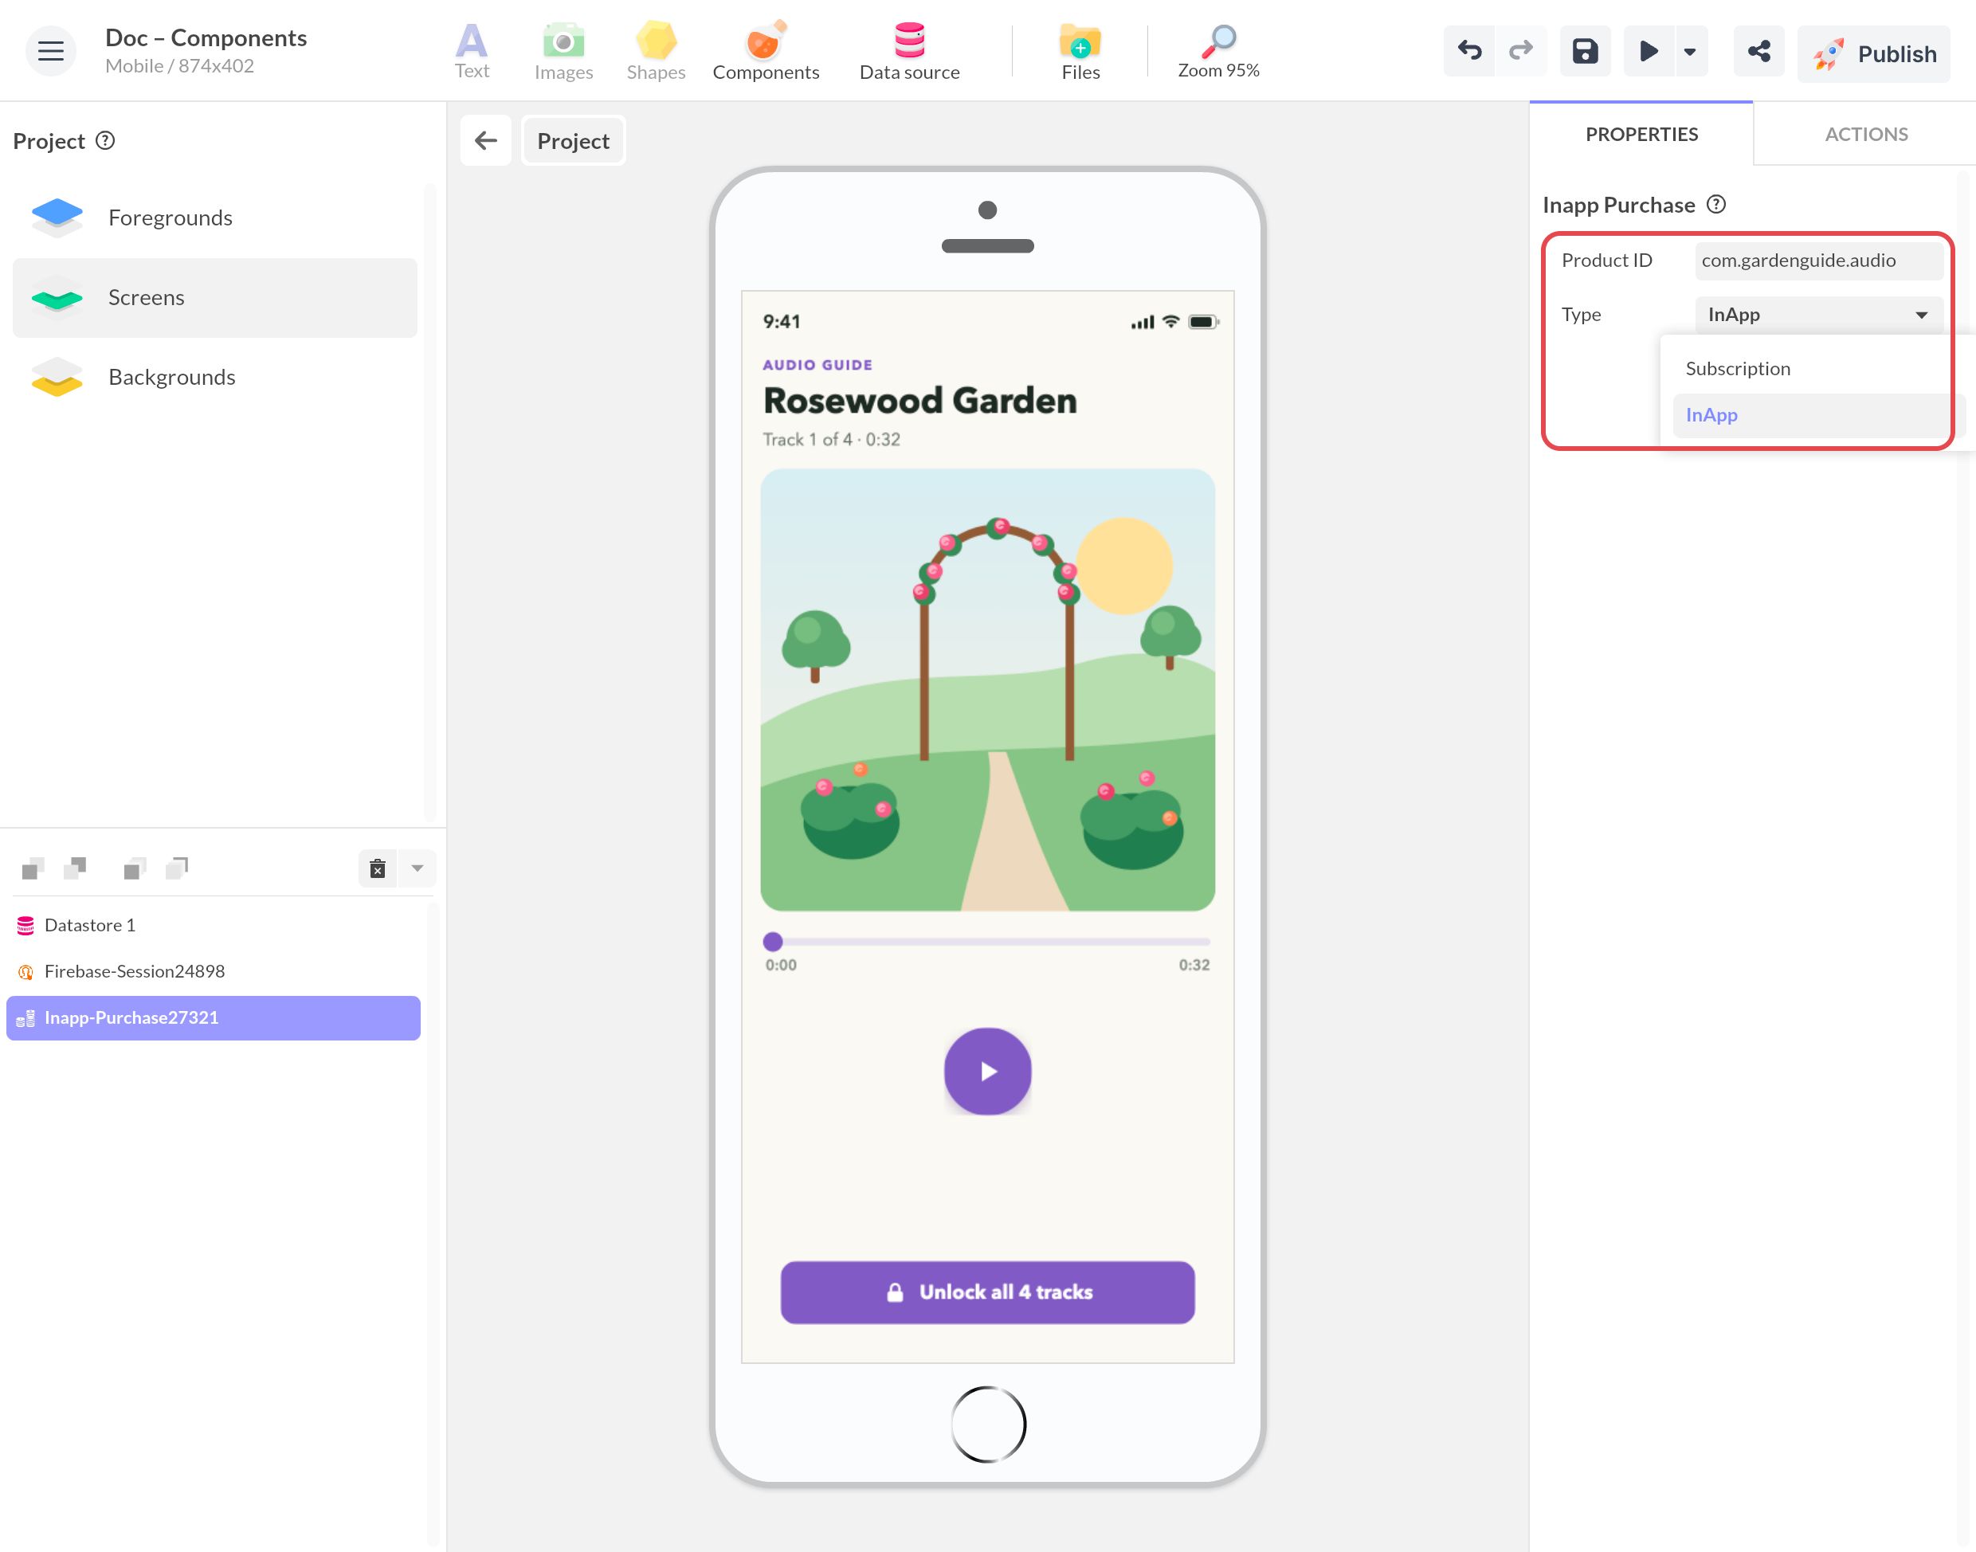
Task: Undo the last action
Action: (x=1469, y=51)
